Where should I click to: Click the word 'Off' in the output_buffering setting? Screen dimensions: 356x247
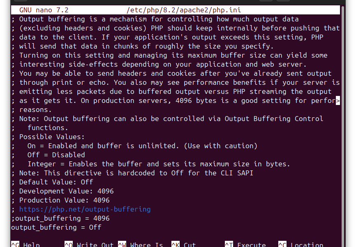95,227
